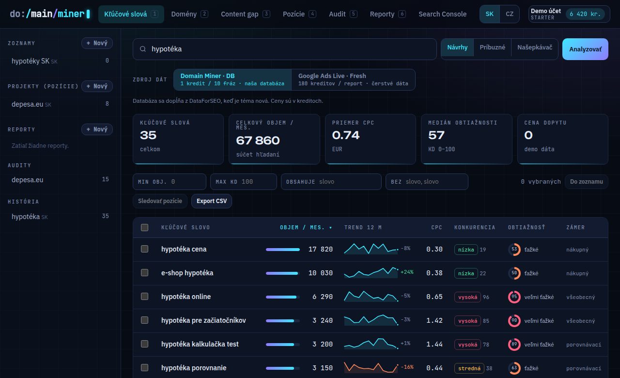Click the CELKOVÝ OBJEM 67 860 card
This screenshot has width=620, height=378.
[275, 140]
